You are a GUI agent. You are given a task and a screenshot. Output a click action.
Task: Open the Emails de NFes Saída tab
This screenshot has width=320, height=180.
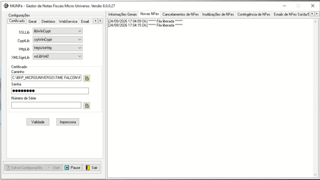[x=291, y=14]
